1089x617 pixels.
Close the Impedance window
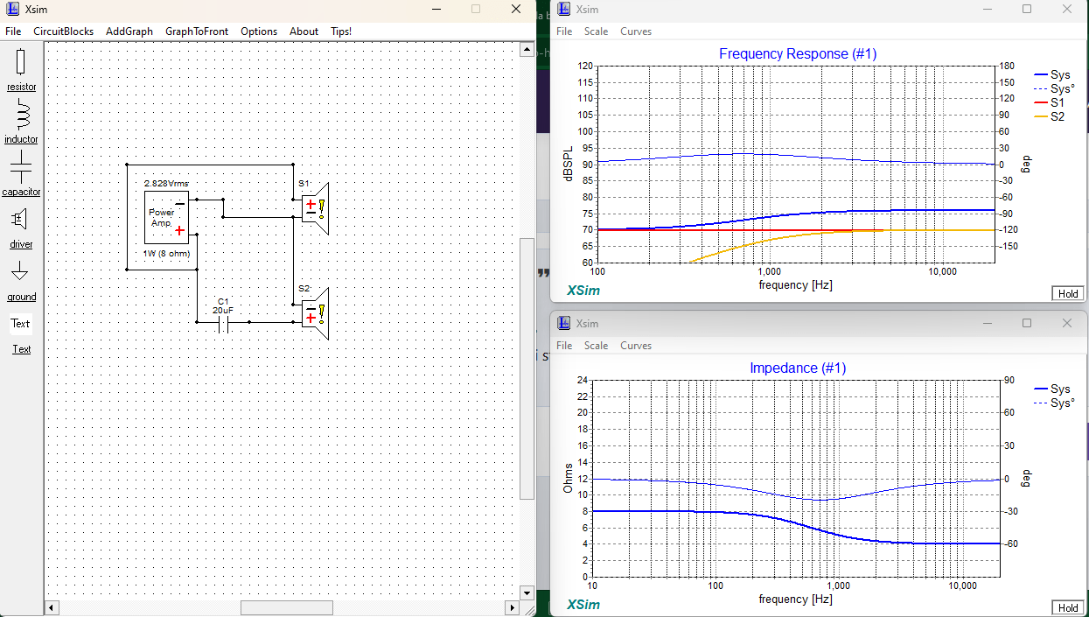point(1066,323)
